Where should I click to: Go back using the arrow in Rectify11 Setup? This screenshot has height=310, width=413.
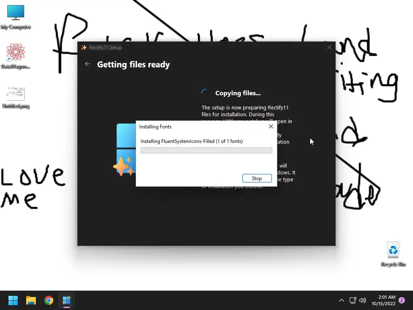(x=88, y=64)
